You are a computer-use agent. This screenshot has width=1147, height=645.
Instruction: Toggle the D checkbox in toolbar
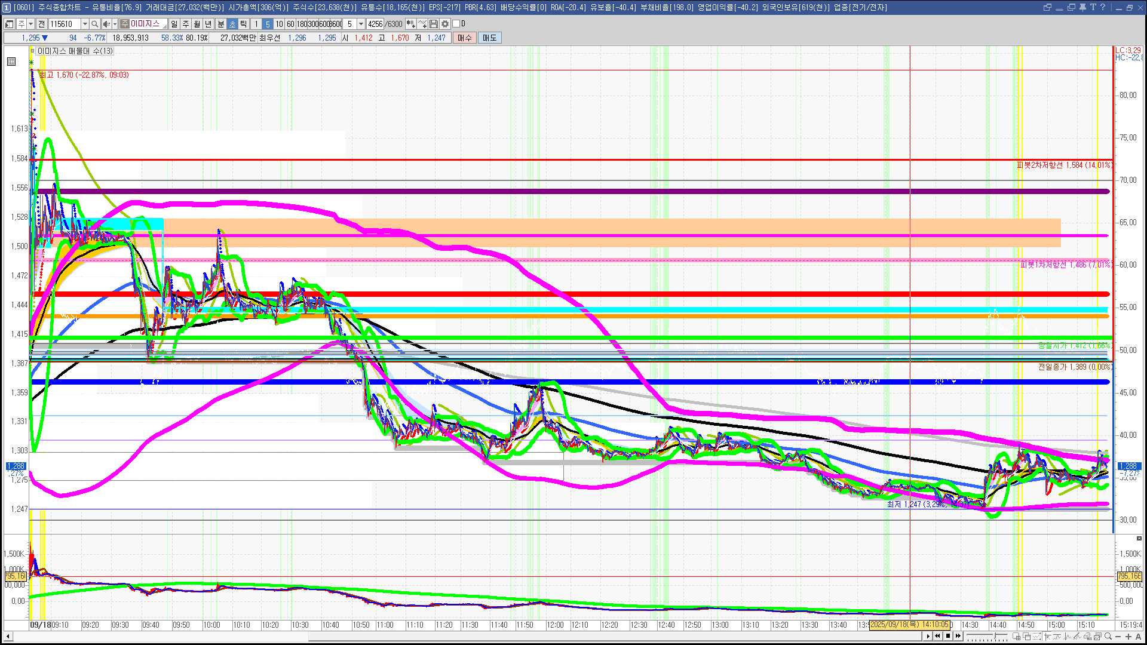coord(456,24)
